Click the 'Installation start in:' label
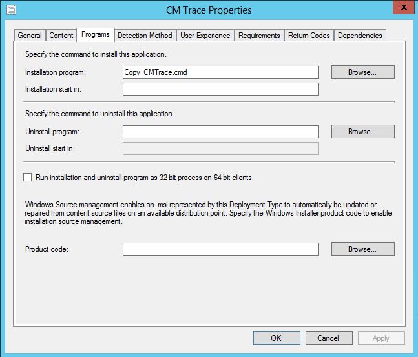 pyautogui.click(x=53, y=89)
